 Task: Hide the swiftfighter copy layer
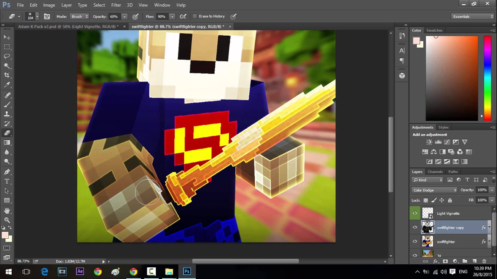(x=415, y=227)
